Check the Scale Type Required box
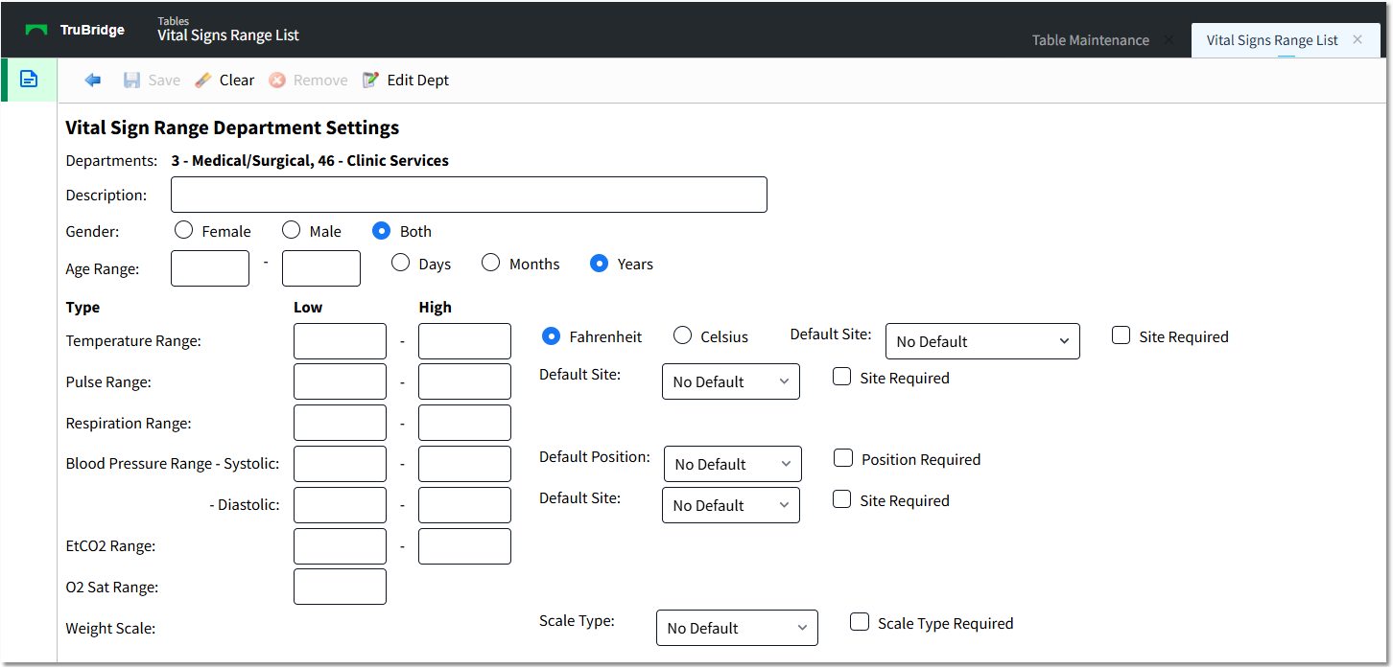 tap(860, 623)
